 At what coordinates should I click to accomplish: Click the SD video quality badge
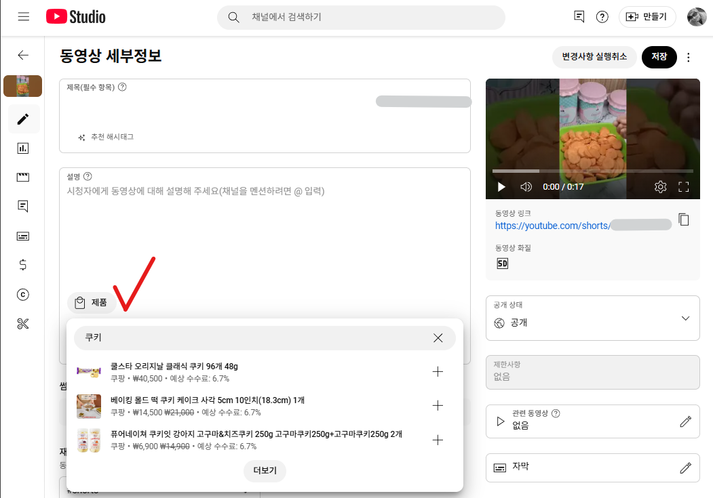[503, 264]
